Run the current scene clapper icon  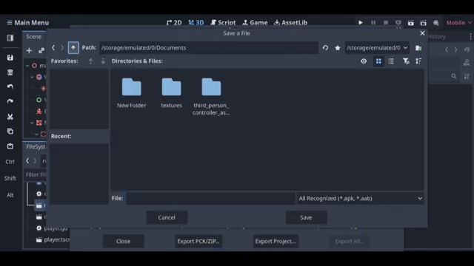pos(410,23)
